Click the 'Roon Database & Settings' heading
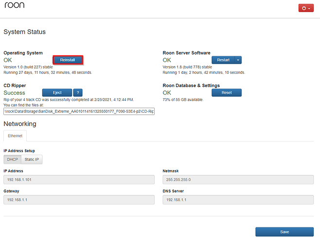The height and width of the screenshot is (243, 320). [191, 86]
